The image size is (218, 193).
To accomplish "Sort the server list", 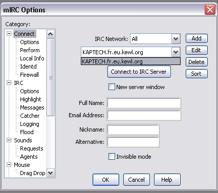I will pyautogui.click(x=197, y=74).
